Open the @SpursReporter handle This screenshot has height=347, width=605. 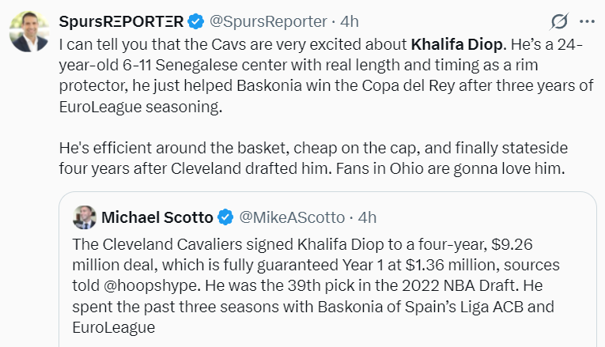pyautogui.click(x=268, y=21)
